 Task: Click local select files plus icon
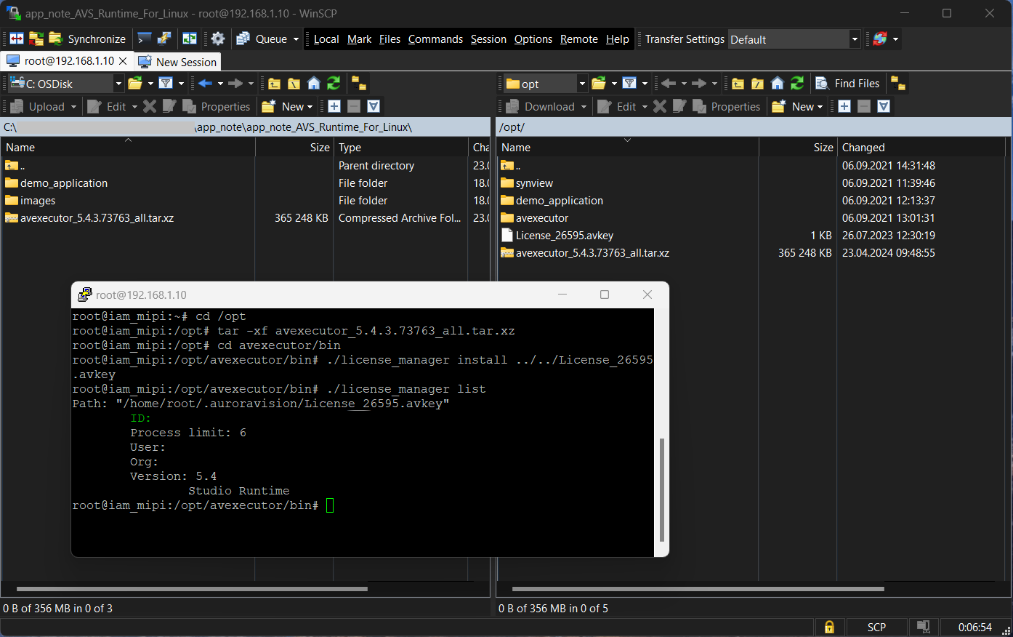pyautogui.click(x=334, y=107)
